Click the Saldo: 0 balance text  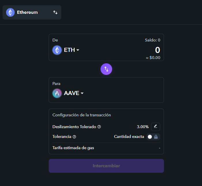coord(152,40)
